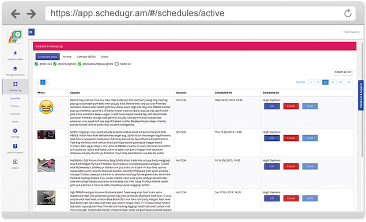
Task: Reload the page with the refresh icon
Action: 348,13
